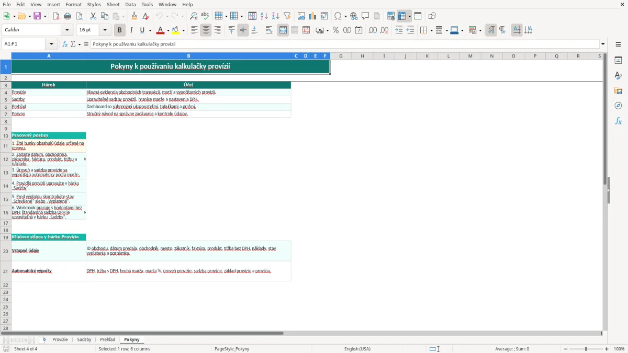Click the Save document icon
The height and width of the screenshot is (353, 628).
(x=37, y=16)
